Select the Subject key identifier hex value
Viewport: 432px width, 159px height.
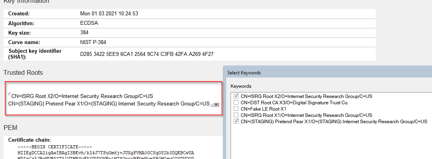pyautogui.click(x=147, y=54)
